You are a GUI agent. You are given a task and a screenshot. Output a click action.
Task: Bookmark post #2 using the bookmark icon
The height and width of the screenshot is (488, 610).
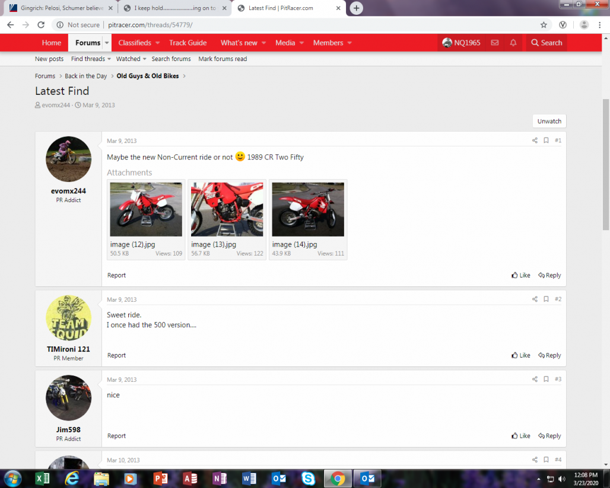[x=546, y=299]
